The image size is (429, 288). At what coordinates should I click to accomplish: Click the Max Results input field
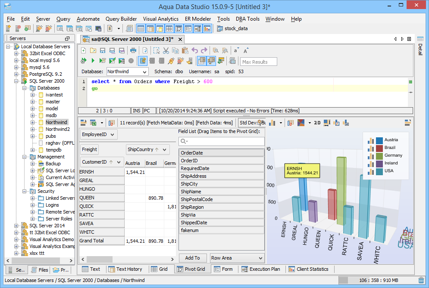[x=259, y=62]
